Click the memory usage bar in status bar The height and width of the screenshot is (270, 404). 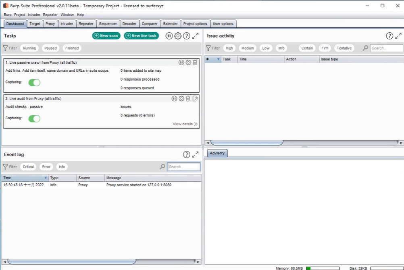[x=323, y=268]
